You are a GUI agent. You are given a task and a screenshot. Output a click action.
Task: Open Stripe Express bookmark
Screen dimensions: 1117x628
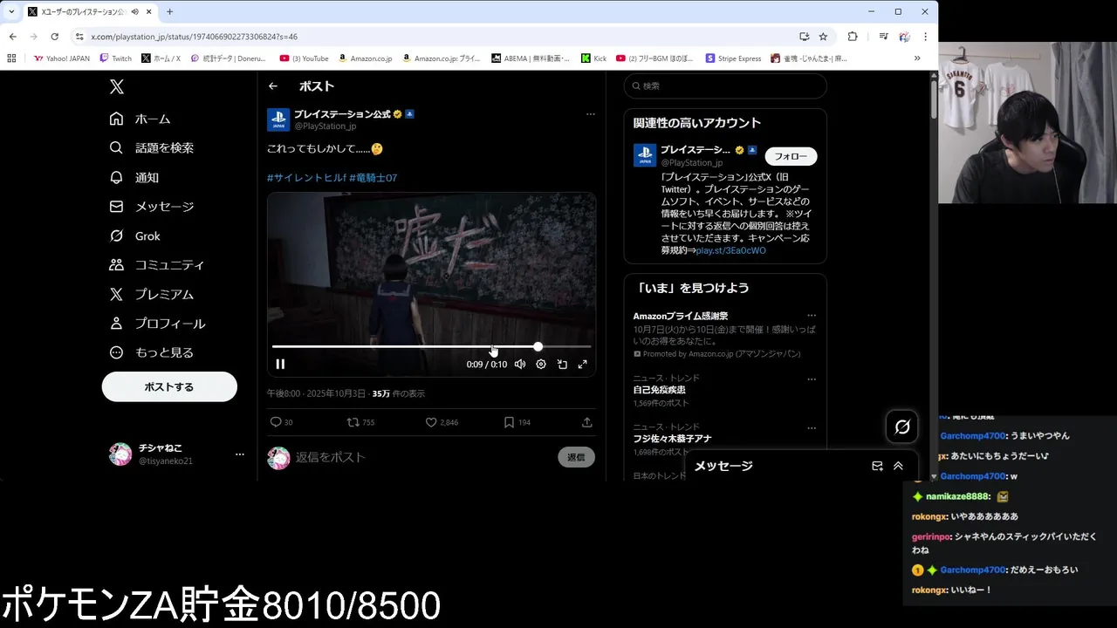click(733, 58)
